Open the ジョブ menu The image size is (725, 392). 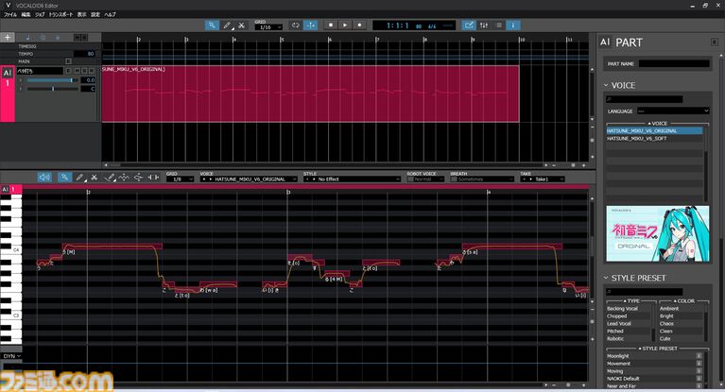coord(40,15)
